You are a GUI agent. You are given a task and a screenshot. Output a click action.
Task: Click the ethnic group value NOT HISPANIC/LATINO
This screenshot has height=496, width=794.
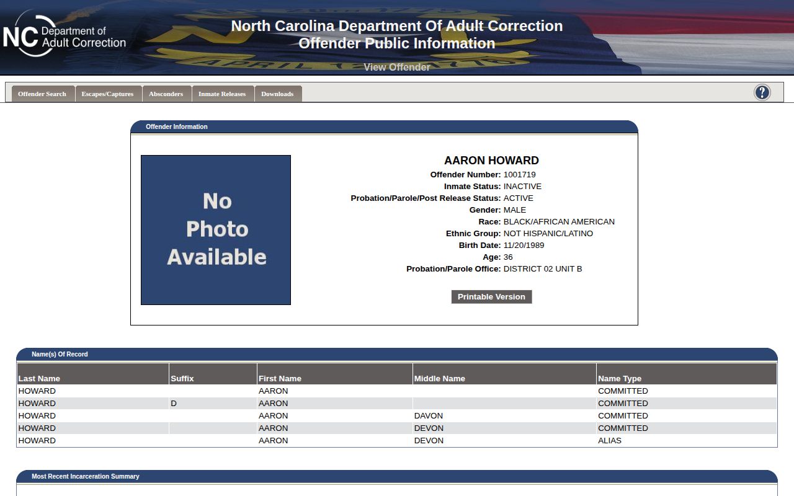coord(548,234)
